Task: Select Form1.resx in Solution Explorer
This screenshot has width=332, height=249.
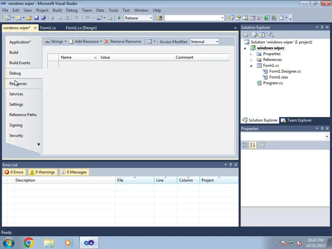Action: 279,77
